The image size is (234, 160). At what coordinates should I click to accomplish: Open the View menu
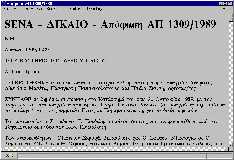pos(28,9)
